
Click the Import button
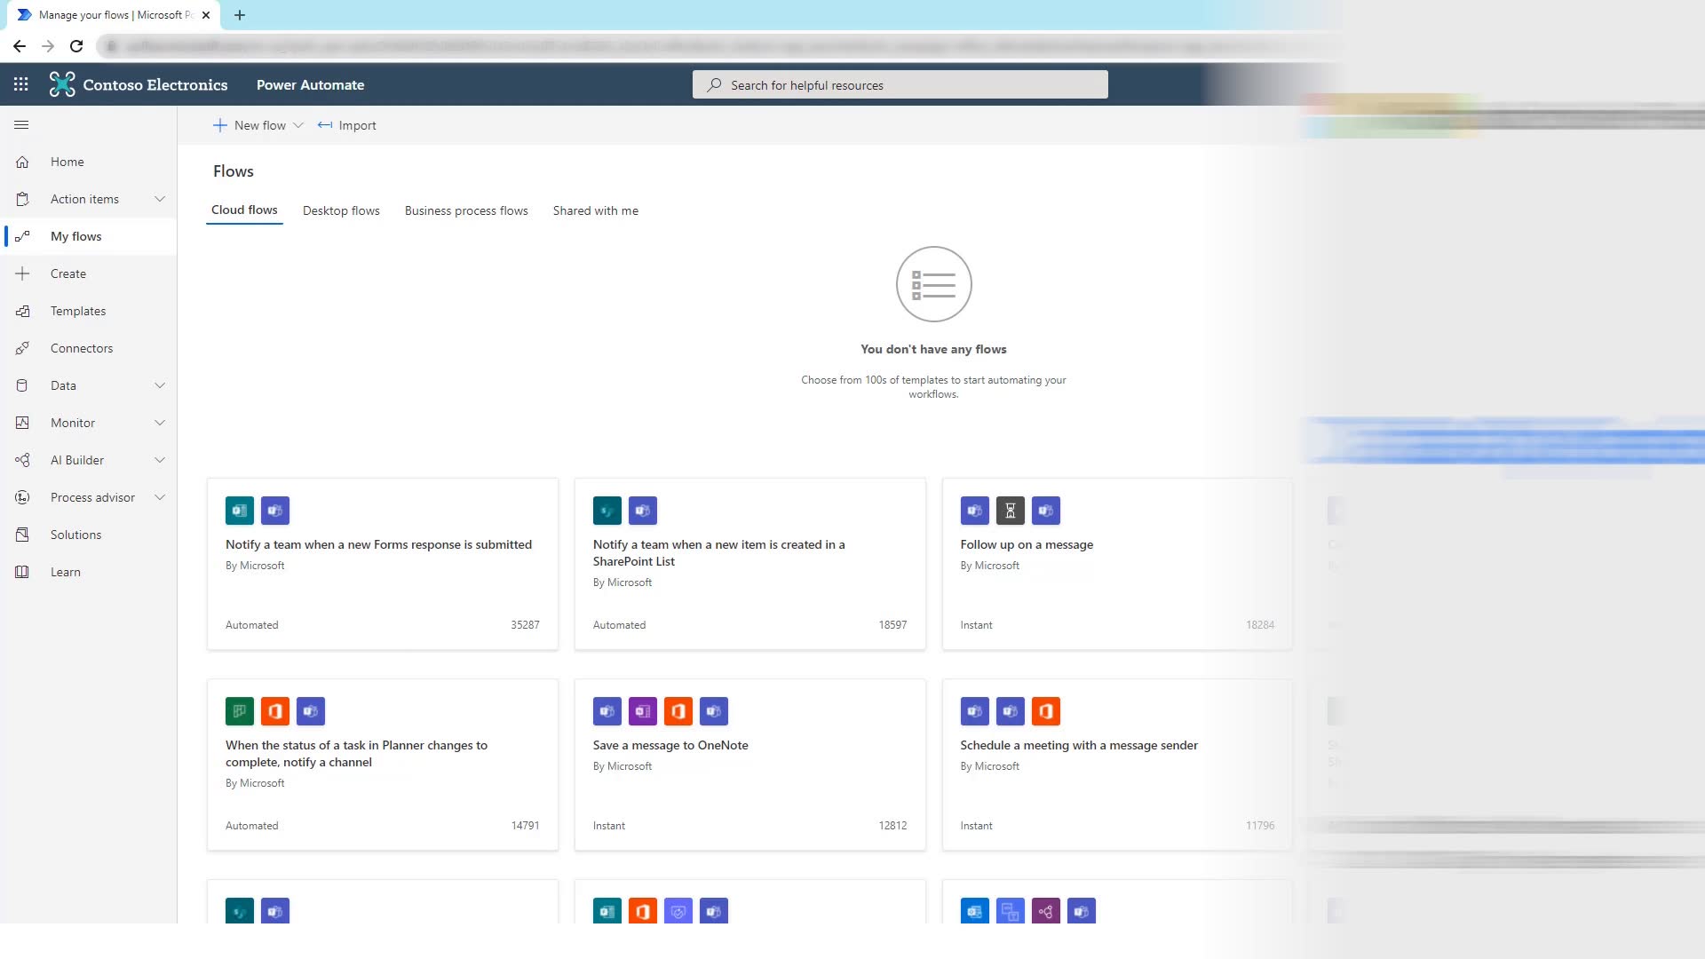pos(347,125)
